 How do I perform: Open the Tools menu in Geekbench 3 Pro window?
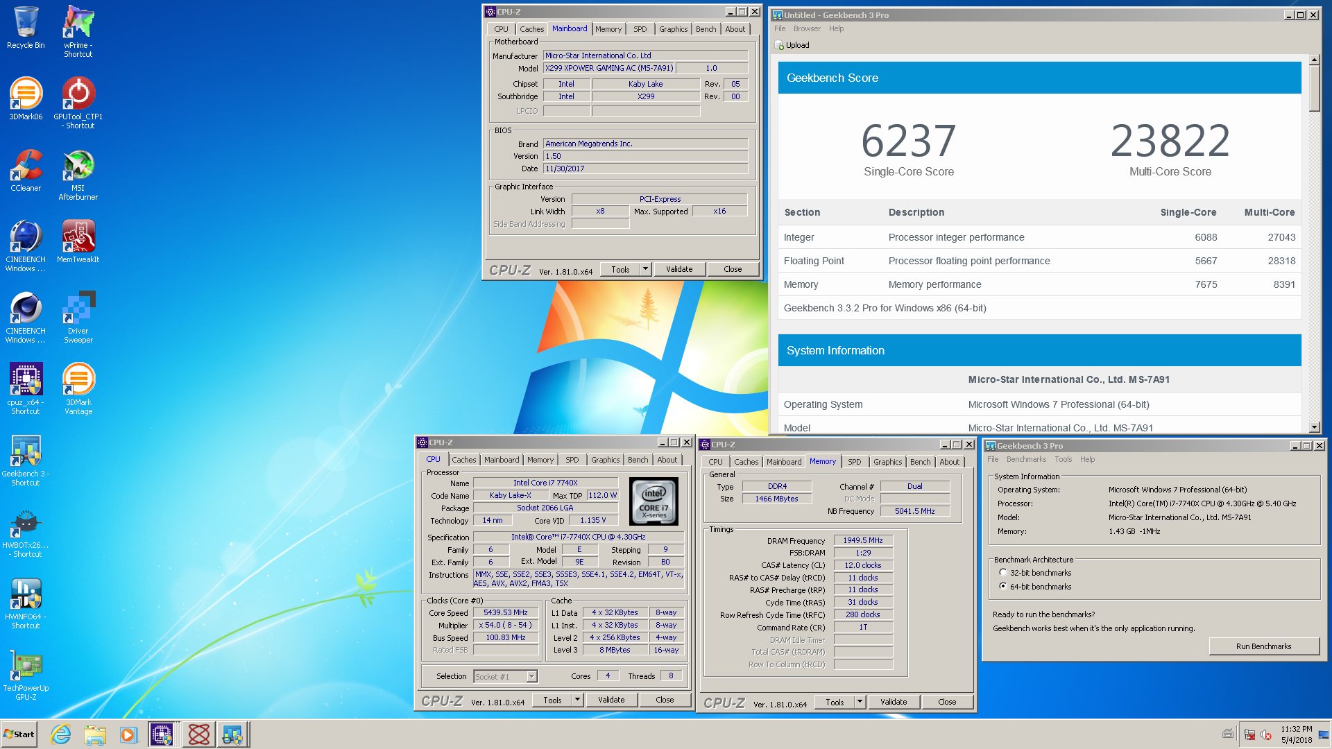click(x=1063, y=459)
